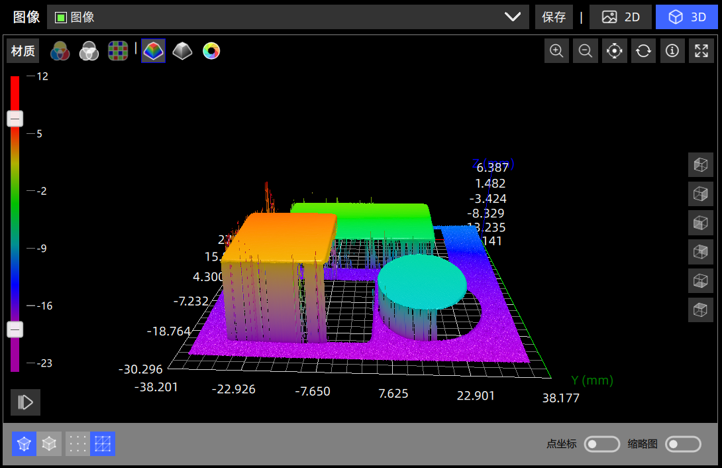
Task: Select the orthographic projection cube icon
Action: click(49, 444)
